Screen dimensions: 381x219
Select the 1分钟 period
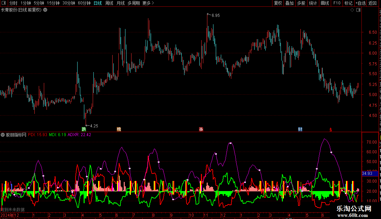coord(26,3)
